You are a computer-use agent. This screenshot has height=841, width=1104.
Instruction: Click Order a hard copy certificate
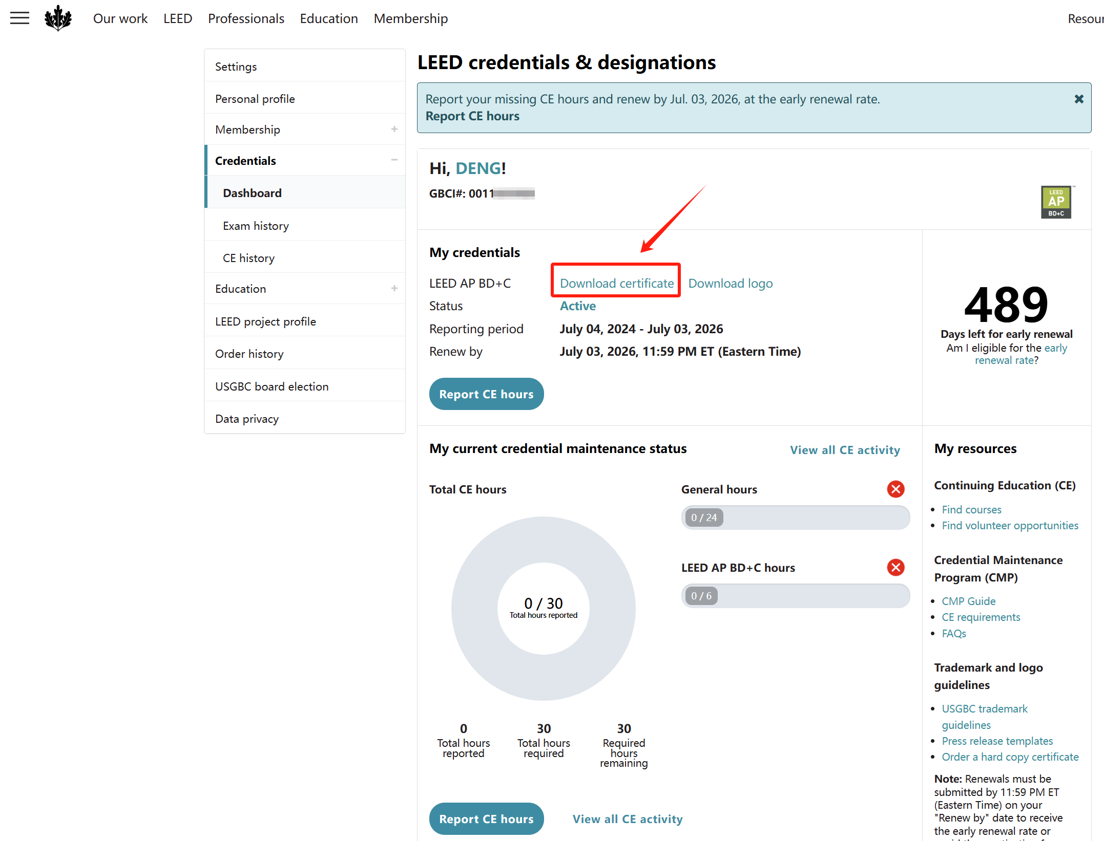[x=1010, y=757]
